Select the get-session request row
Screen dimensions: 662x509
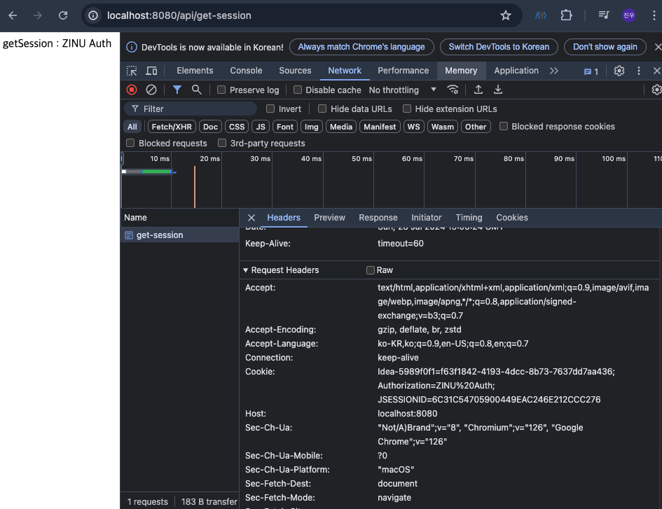coord(180,235)
